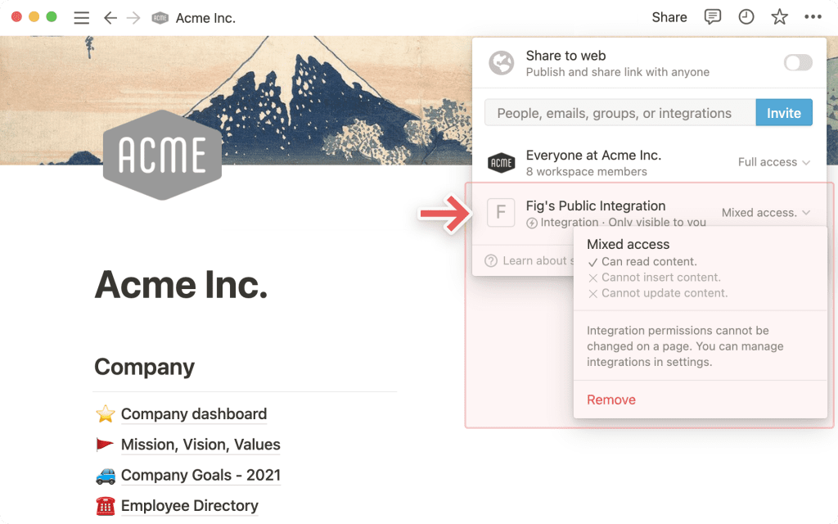Click the Invite button
Screen dimensions: 838x524
click(x=784, y=113)
